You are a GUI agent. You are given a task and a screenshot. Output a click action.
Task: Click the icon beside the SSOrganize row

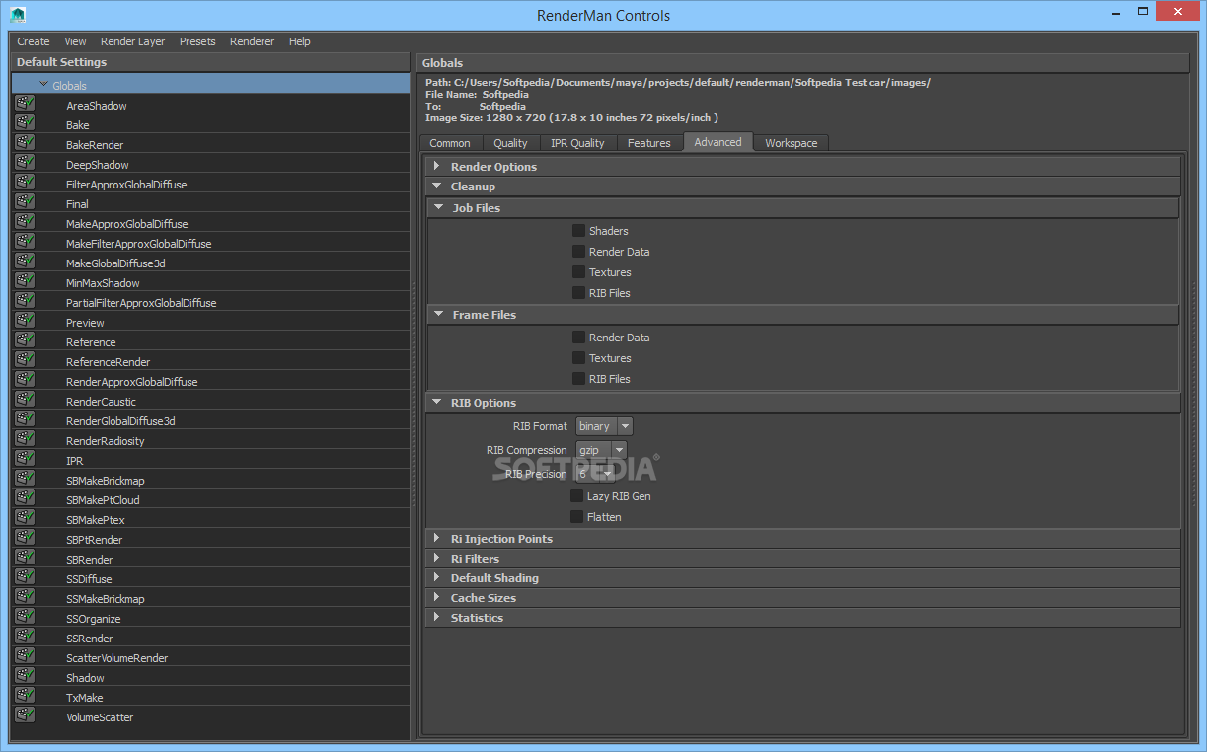(25, 617)
